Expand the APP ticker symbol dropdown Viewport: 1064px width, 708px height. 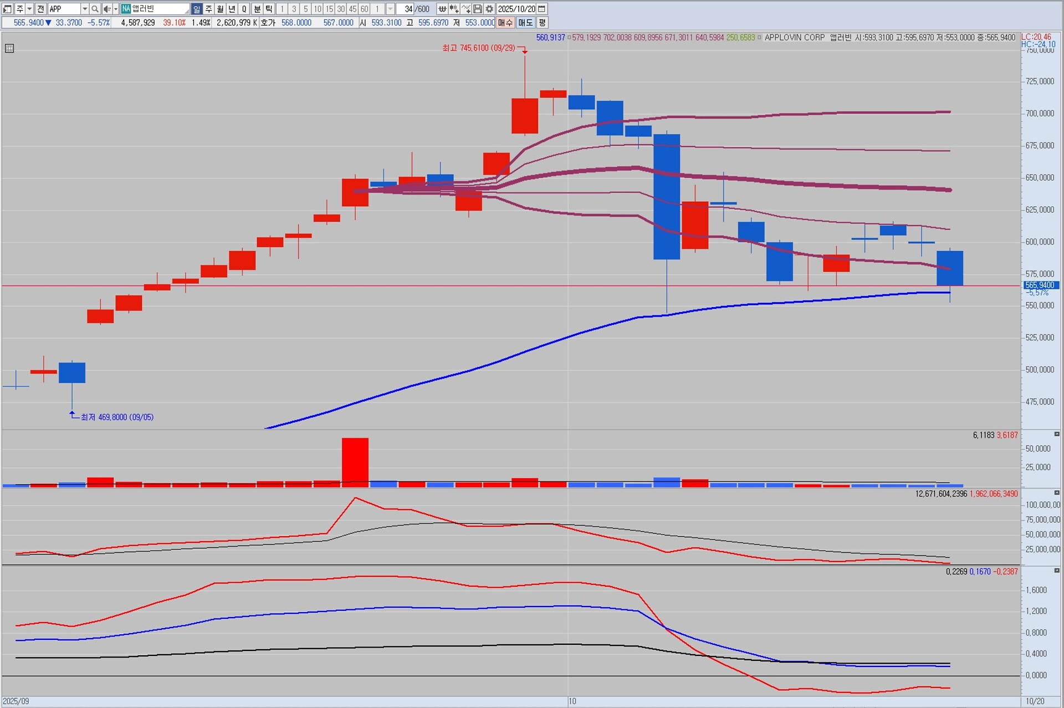click(x=85, y=9)
